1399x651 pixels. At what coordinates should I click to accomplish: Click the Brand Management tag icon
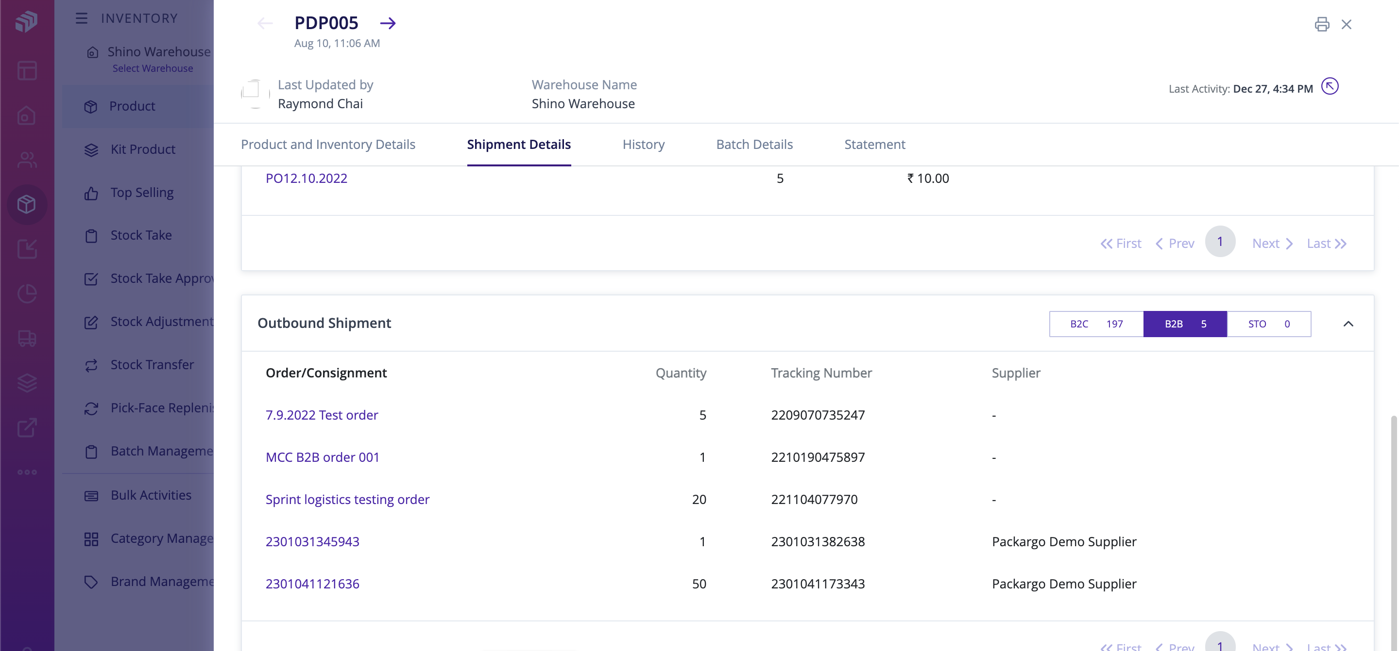pos(91,582)
